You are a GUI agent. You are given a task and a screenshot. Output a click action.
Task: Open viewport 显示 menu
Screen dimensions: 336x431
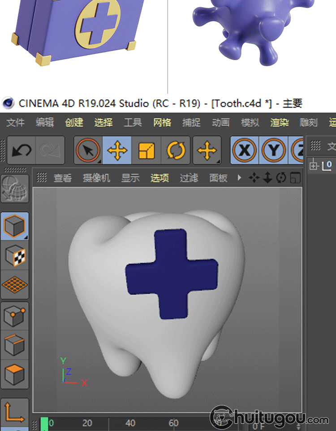(130, 178)
